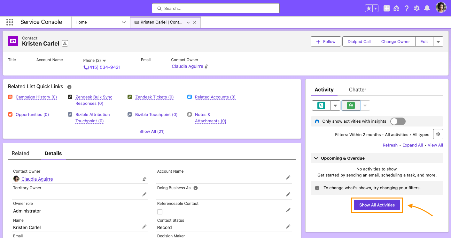The image size is (451, 238).
Task: Toggle the Referenceable Contact checkbox
Action: 160,212
